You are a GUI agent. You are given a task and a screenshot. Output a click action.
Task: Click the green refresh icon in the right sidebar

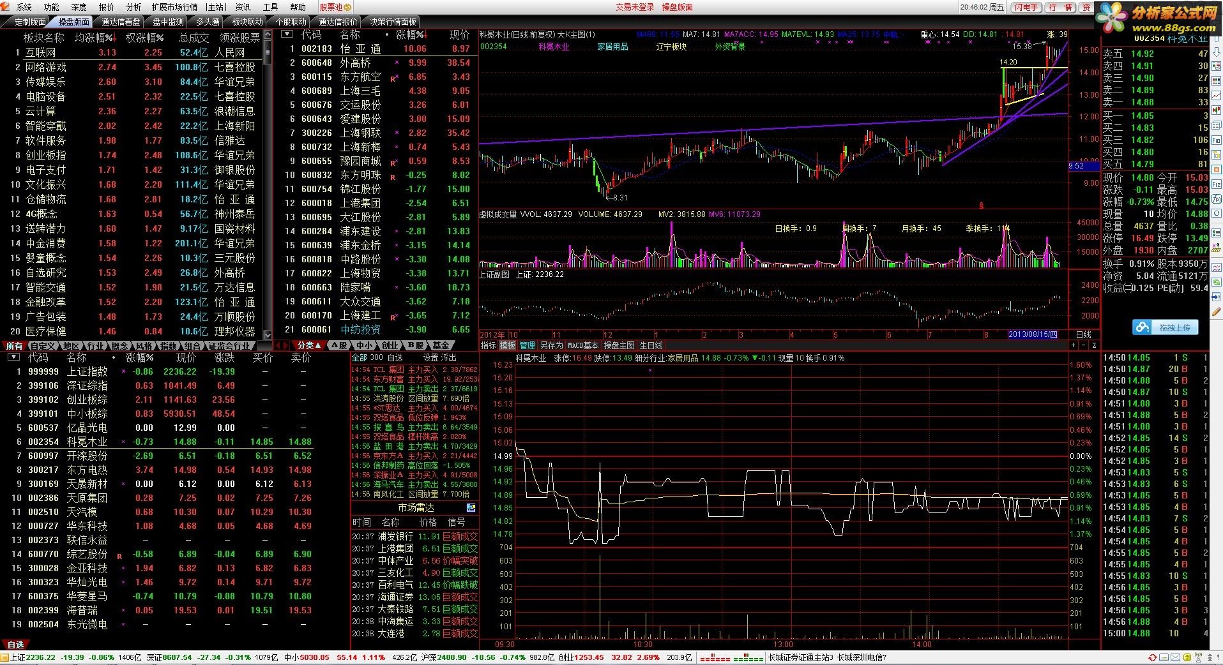tap(1217, 283)
